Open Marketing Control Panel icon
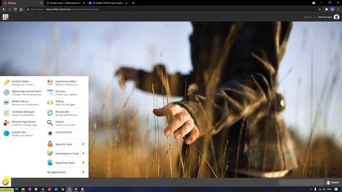 pyautogui.click(x=6, y=92)
